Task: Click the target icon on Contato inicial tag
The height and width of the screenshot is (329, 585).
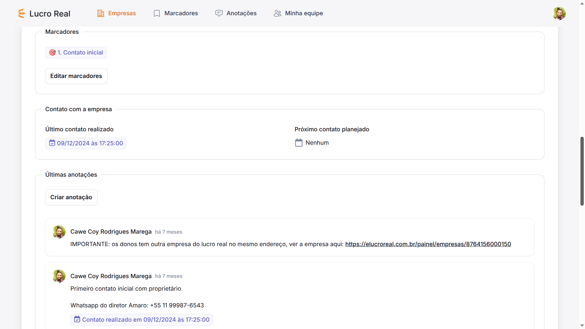Action: tap(52, 53)
